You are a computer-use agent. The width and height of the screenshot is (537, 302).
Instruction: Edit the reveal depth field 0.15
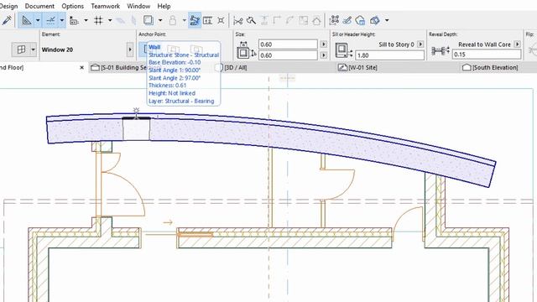487,55
